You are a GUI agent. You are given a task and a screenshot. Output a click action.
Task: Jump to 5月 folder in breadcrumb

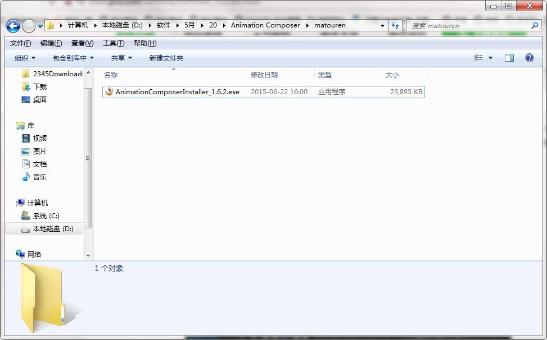coord(189,25)
